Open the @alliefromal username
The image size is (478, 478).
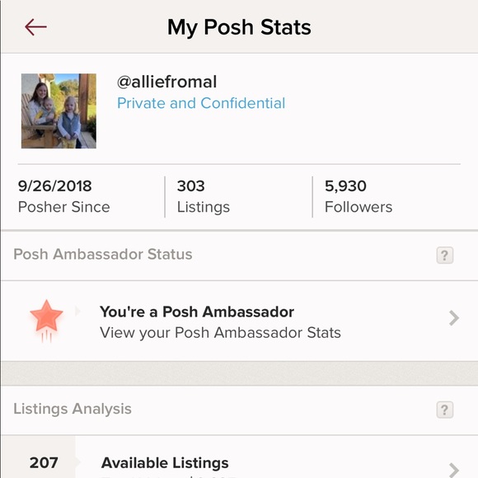(x=166, y=82)
